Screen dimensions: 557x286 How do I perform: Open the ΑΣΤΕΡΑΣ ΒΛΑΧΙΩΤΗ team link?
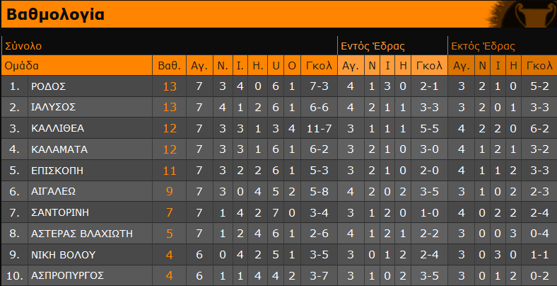[82, 234]
